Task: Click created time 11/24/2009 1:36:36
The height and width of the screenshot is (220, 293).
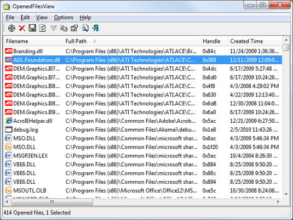Action: coord(254,52)
